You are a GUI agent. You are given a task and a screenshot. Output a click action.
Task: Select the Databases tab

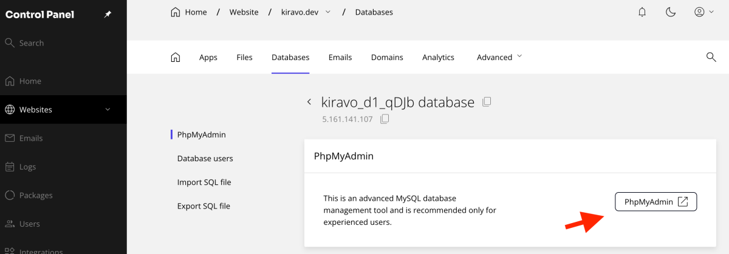tap(290, 58)
